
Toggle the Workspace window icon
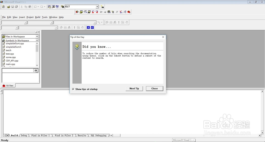[49, 7]
